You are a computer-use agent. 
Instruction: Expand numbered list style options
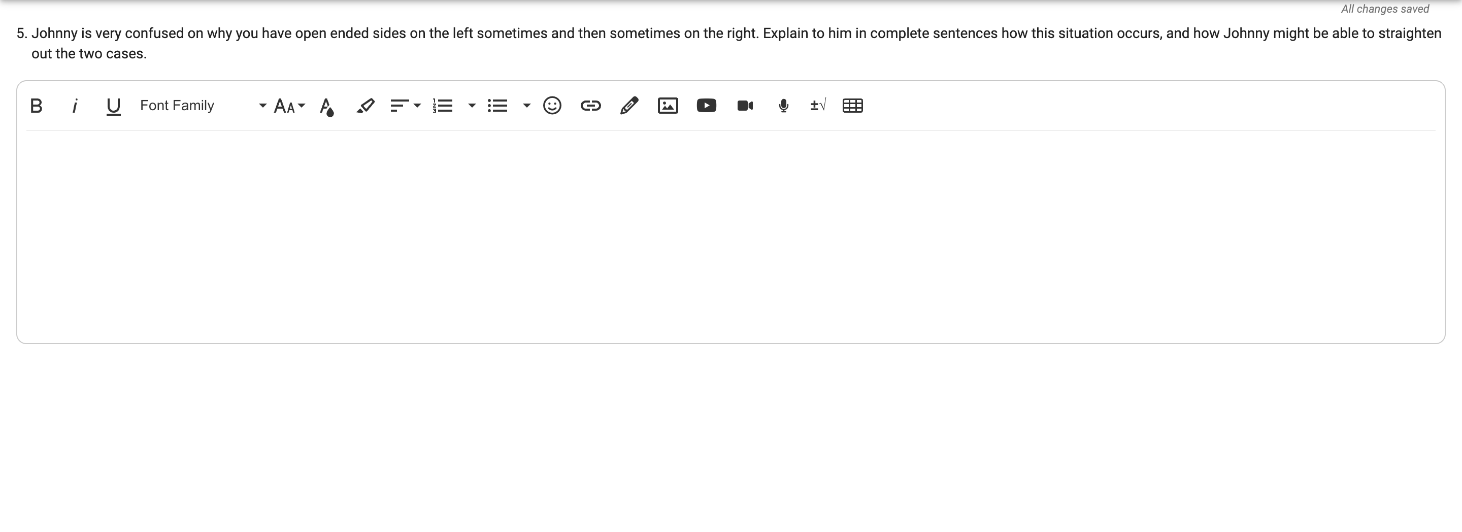(472, 106)
